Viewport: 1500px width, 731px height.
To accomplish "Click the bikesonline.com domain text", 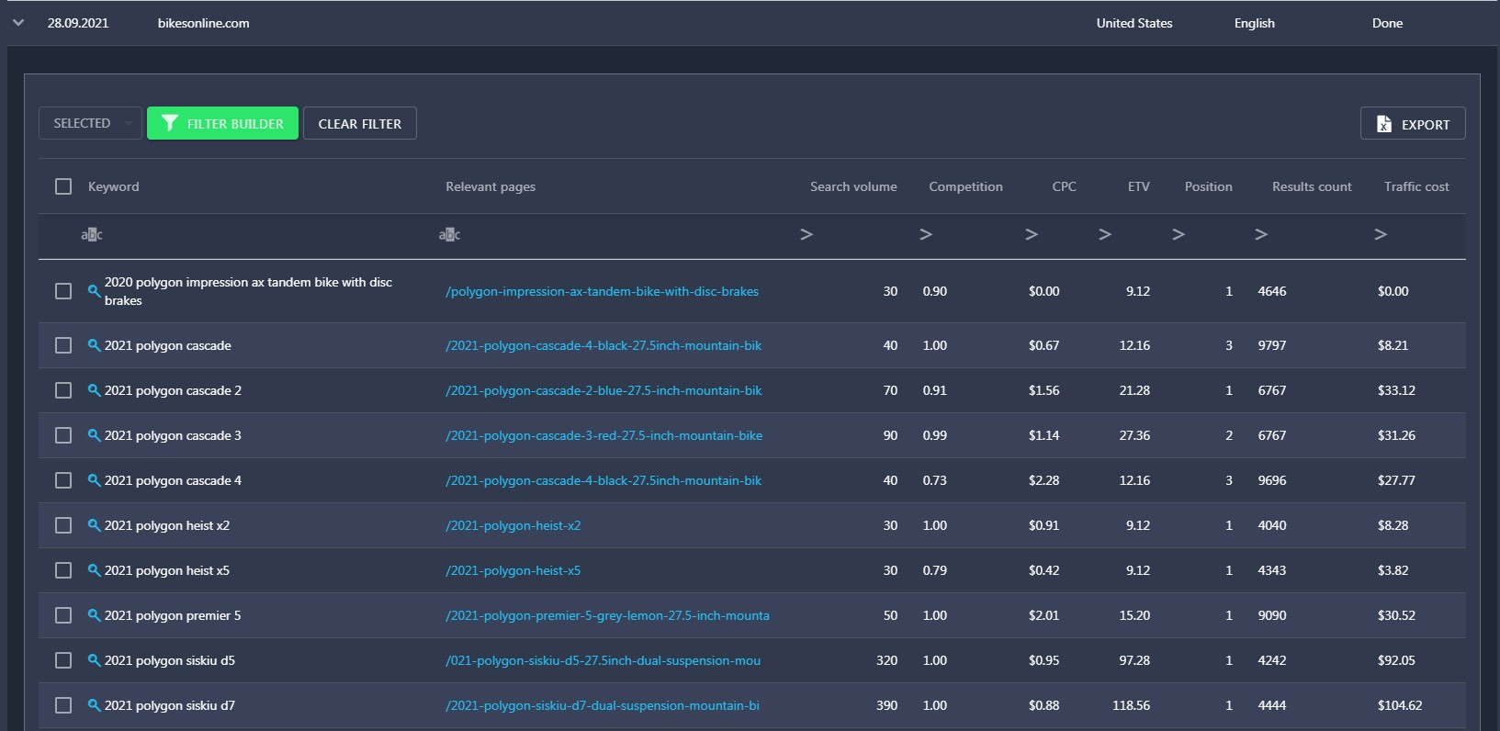I will [203, 23].
